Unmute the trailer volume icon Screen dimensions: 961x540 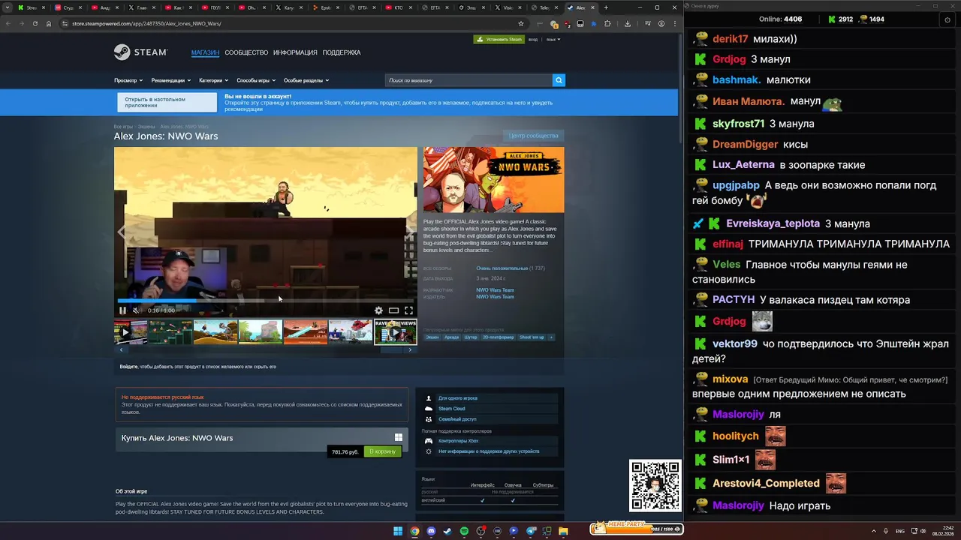click(x=136, y=310)
